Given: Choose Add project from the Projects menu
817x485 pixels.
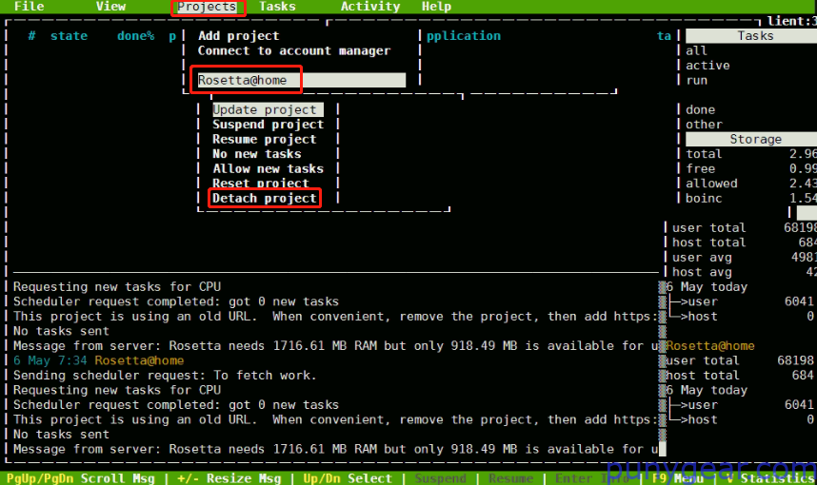Looking at the screenshot, I should [238, 36].
